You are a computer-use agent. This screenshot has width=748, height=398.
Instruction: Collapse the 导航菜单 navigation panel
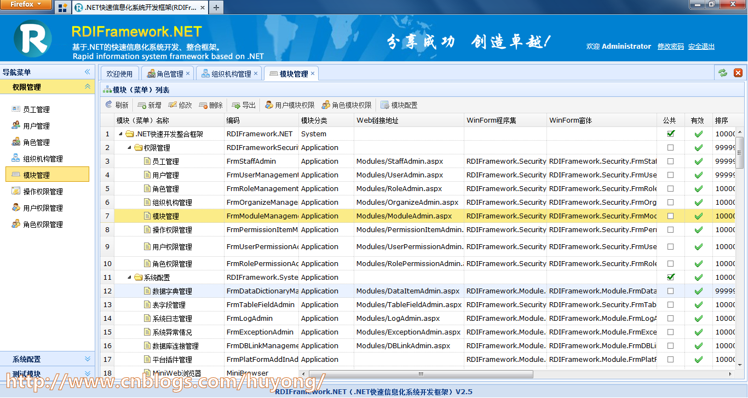click(x=87, y=72)
